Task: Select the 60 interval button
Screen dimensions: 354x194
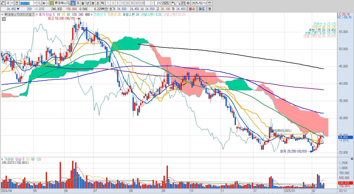Action: coord(137,3)
